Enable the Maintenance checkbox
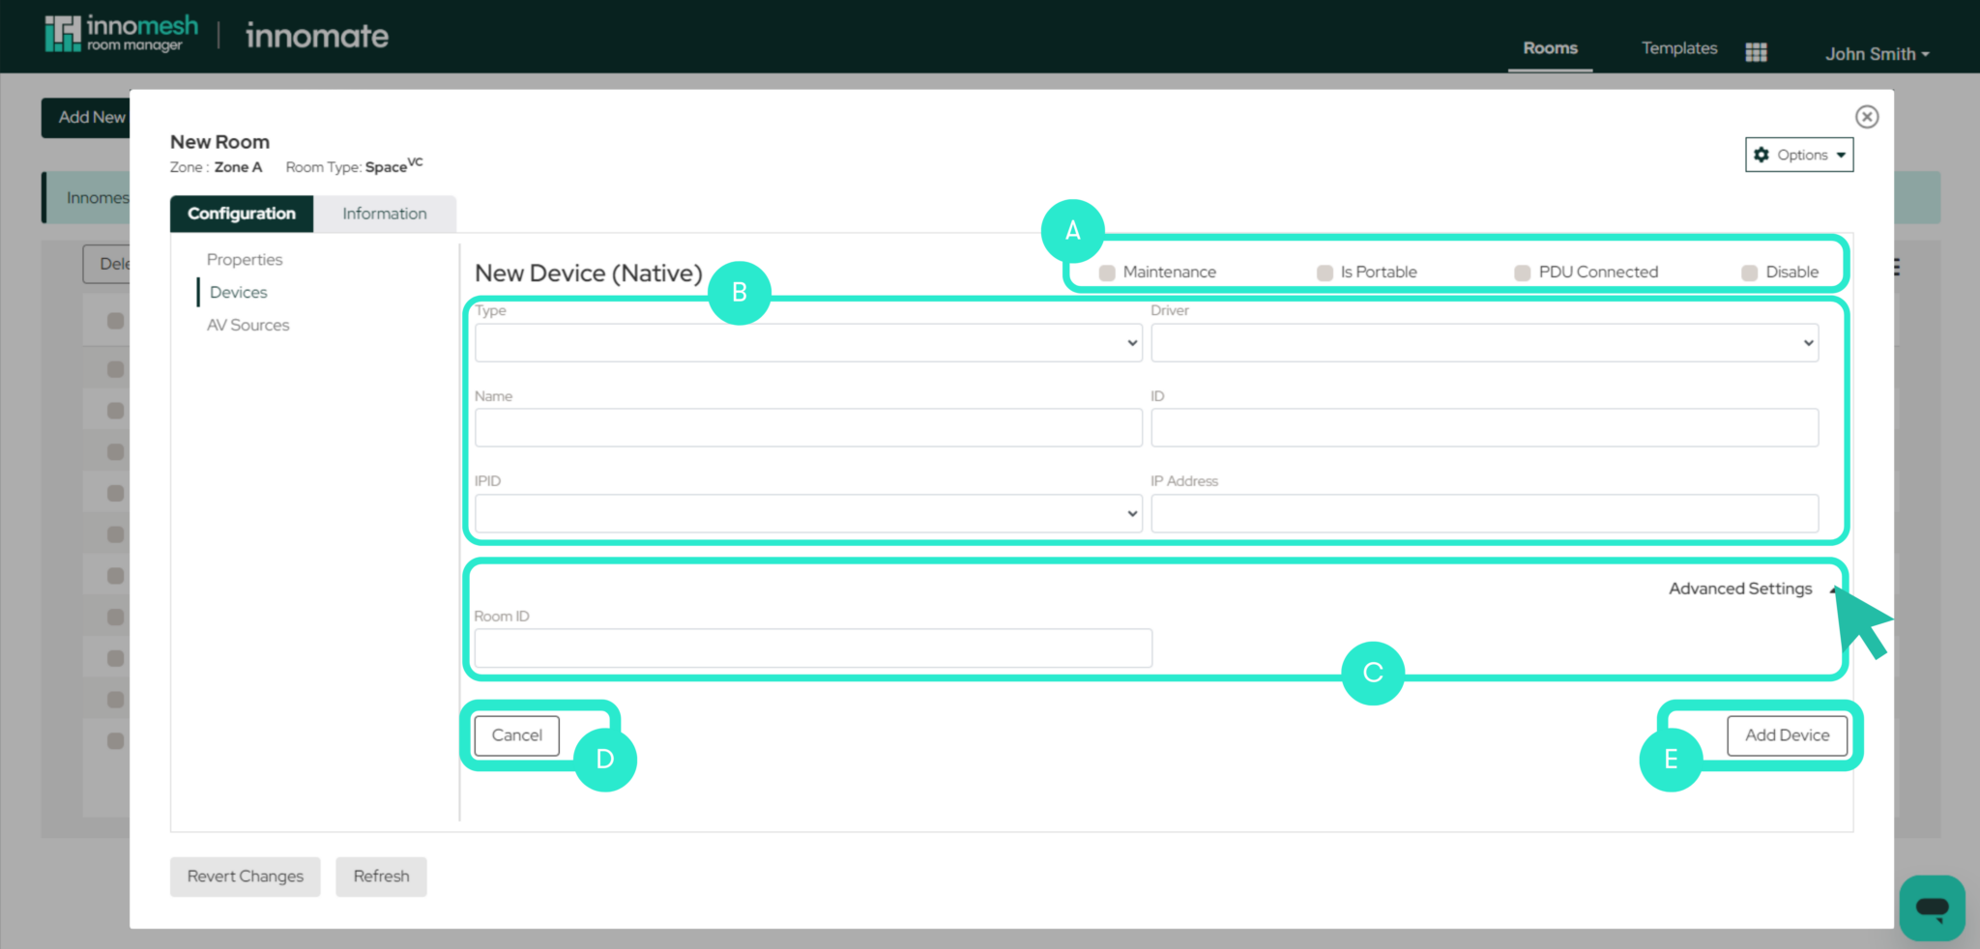Viewport: 1980px width, 949px height. (x=1105, y=273)
